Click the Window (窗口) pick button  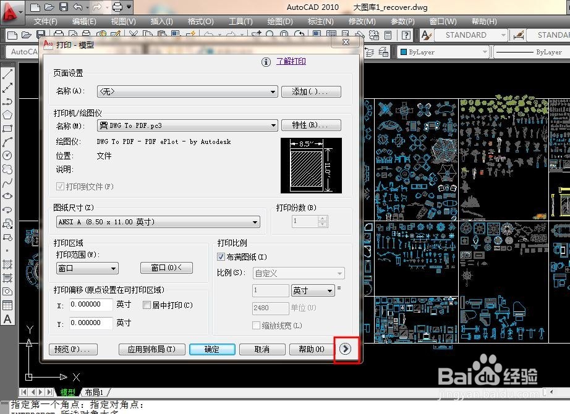166,268
